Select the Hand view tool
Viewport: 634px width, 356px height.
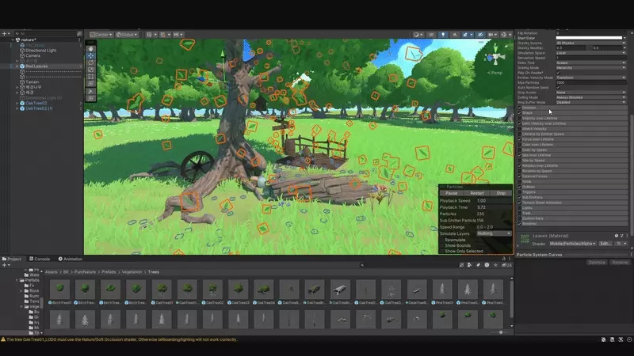pos(90,48)
